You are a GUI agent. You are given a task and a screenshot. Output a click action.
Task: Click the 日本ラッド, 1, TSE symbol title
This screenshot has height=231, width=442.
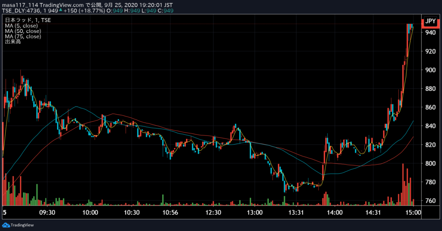(28, 20)
